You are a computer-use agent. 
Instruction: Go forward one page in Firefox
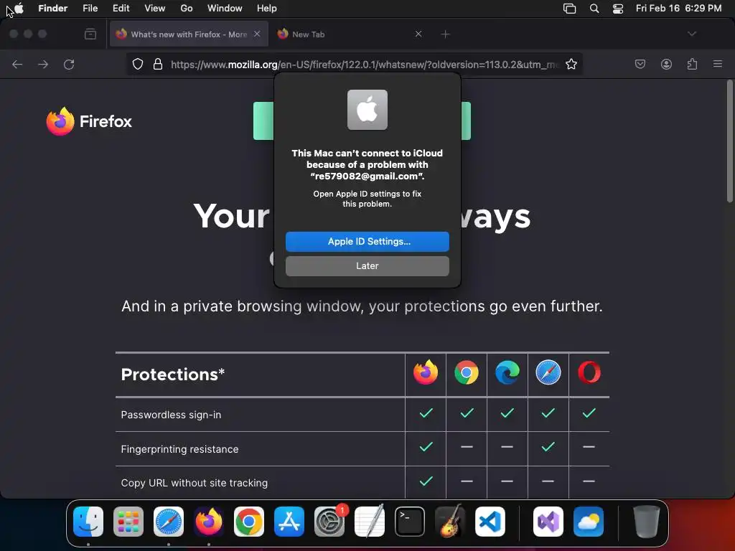pos(43,64)
